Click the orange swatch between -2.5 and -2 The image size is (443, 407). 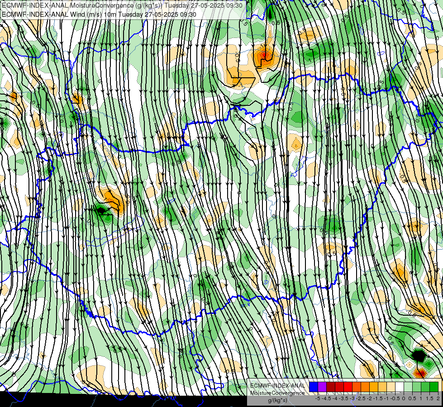tap(365, 387)
